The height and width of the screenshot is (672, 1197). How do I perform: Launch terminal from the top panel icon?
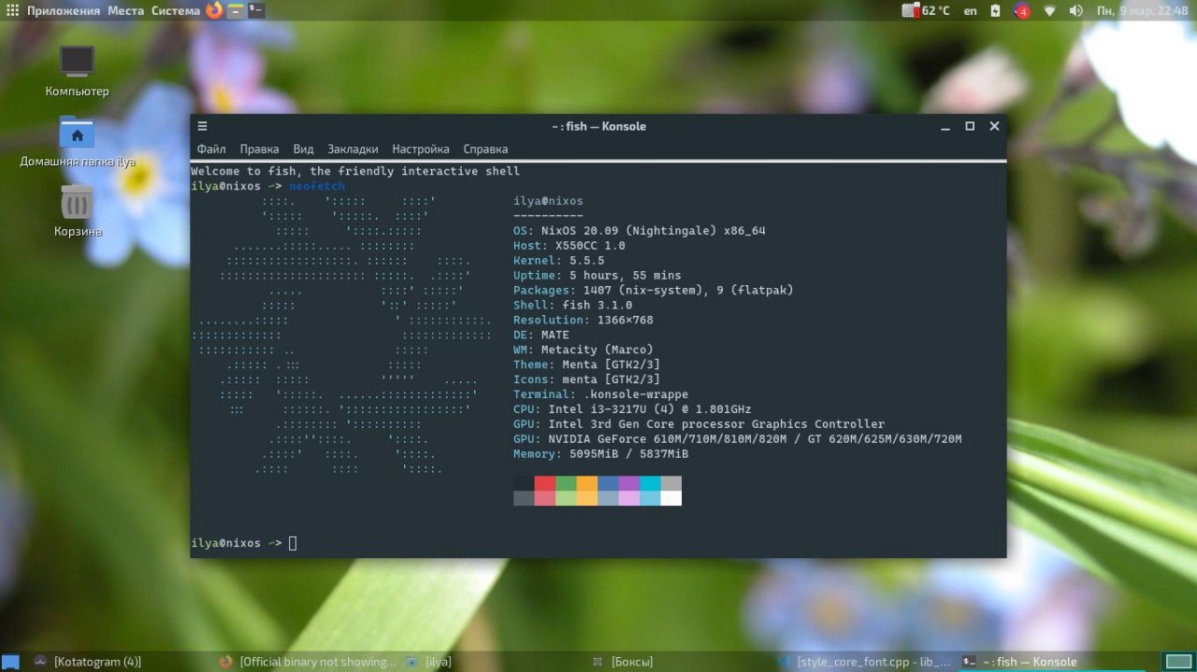tap(255, 10)
